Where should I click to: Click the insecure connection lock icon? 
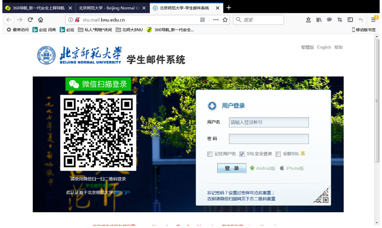click(x=77, y=20)
